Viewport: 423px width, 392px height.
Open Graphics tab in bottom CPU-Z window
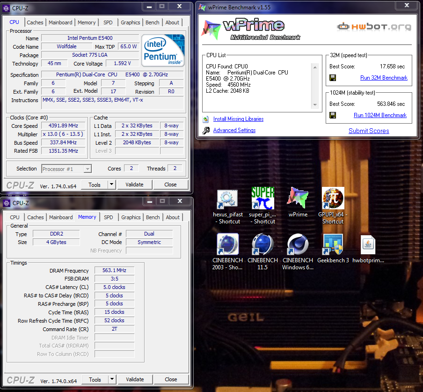tap(131, 217)
